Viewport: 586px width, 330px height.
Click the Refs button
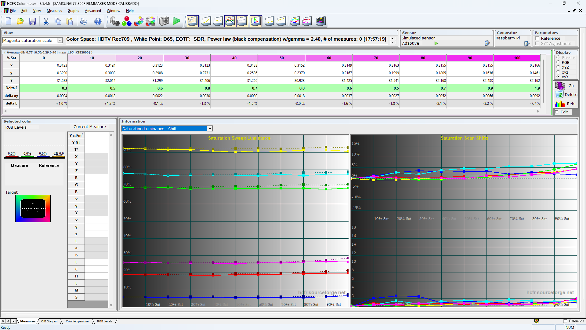pos(566,104)
